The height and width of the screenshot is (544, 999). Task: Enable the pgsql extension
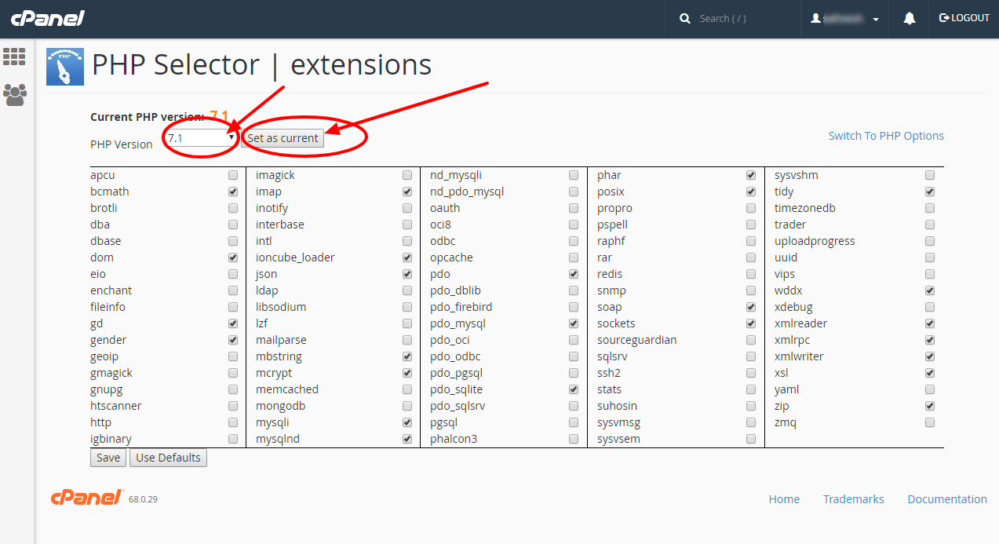pyautogui.click(x=574, y=422)
